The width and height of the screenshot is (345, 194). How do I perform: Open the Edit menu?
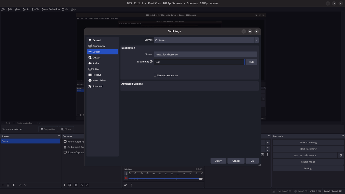pyautogui.click(x=10, y=9)
